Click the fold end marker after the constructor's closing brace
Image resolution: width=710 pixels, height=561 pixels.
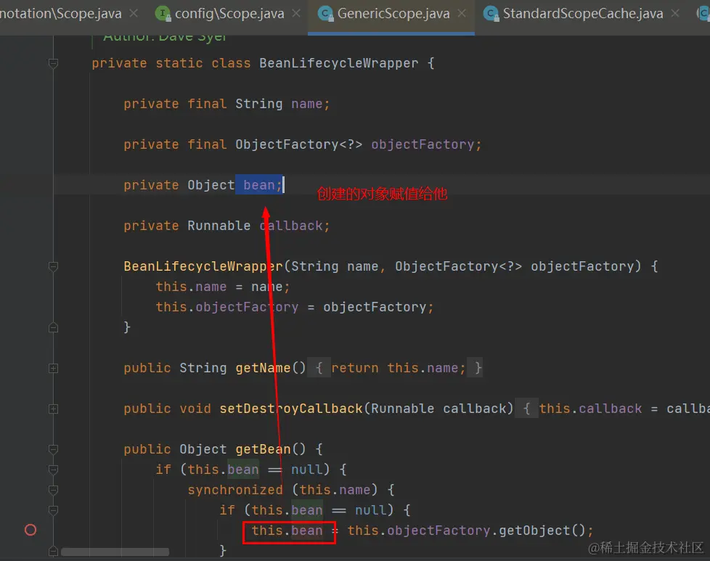coord(53,327)
